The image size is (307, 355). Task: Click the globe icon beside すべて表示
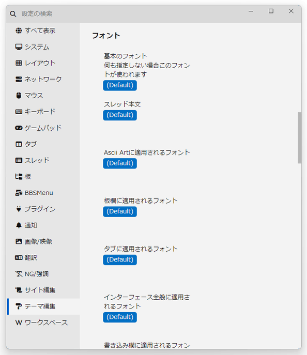(19, 30)
